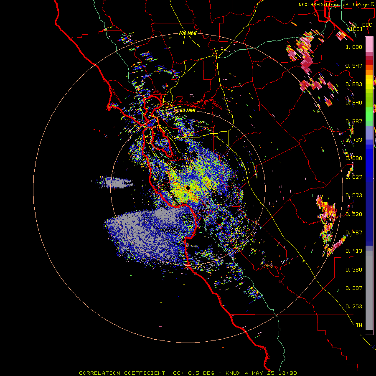Click the 100 NMI range ring label
376x376 pixels.
188,33
